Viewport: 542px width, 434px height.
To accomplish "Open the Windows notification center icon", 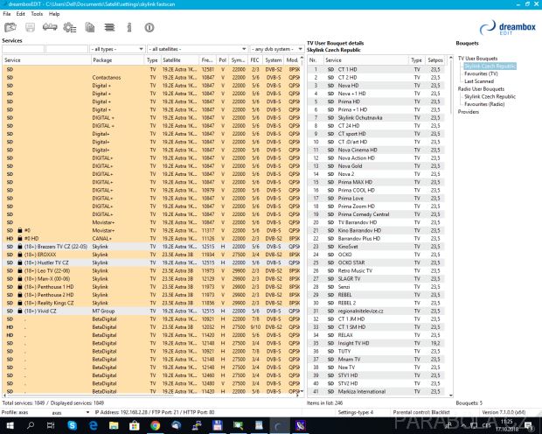I will click(529, 426).
